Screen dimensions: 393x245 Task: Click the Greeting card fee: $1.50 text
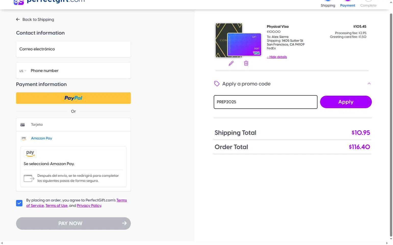coord(348,37)
